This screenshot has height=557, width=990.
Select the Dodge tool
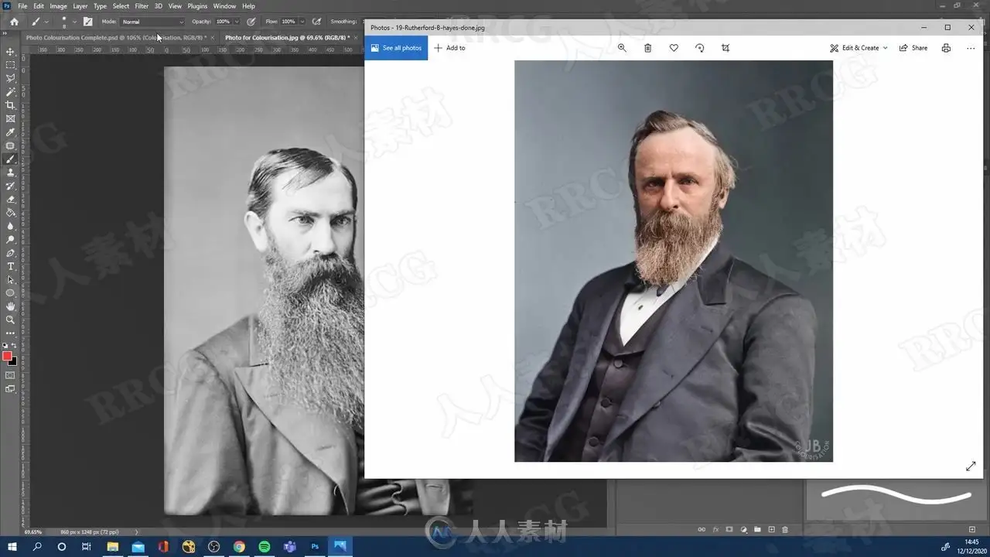point(10,240)
